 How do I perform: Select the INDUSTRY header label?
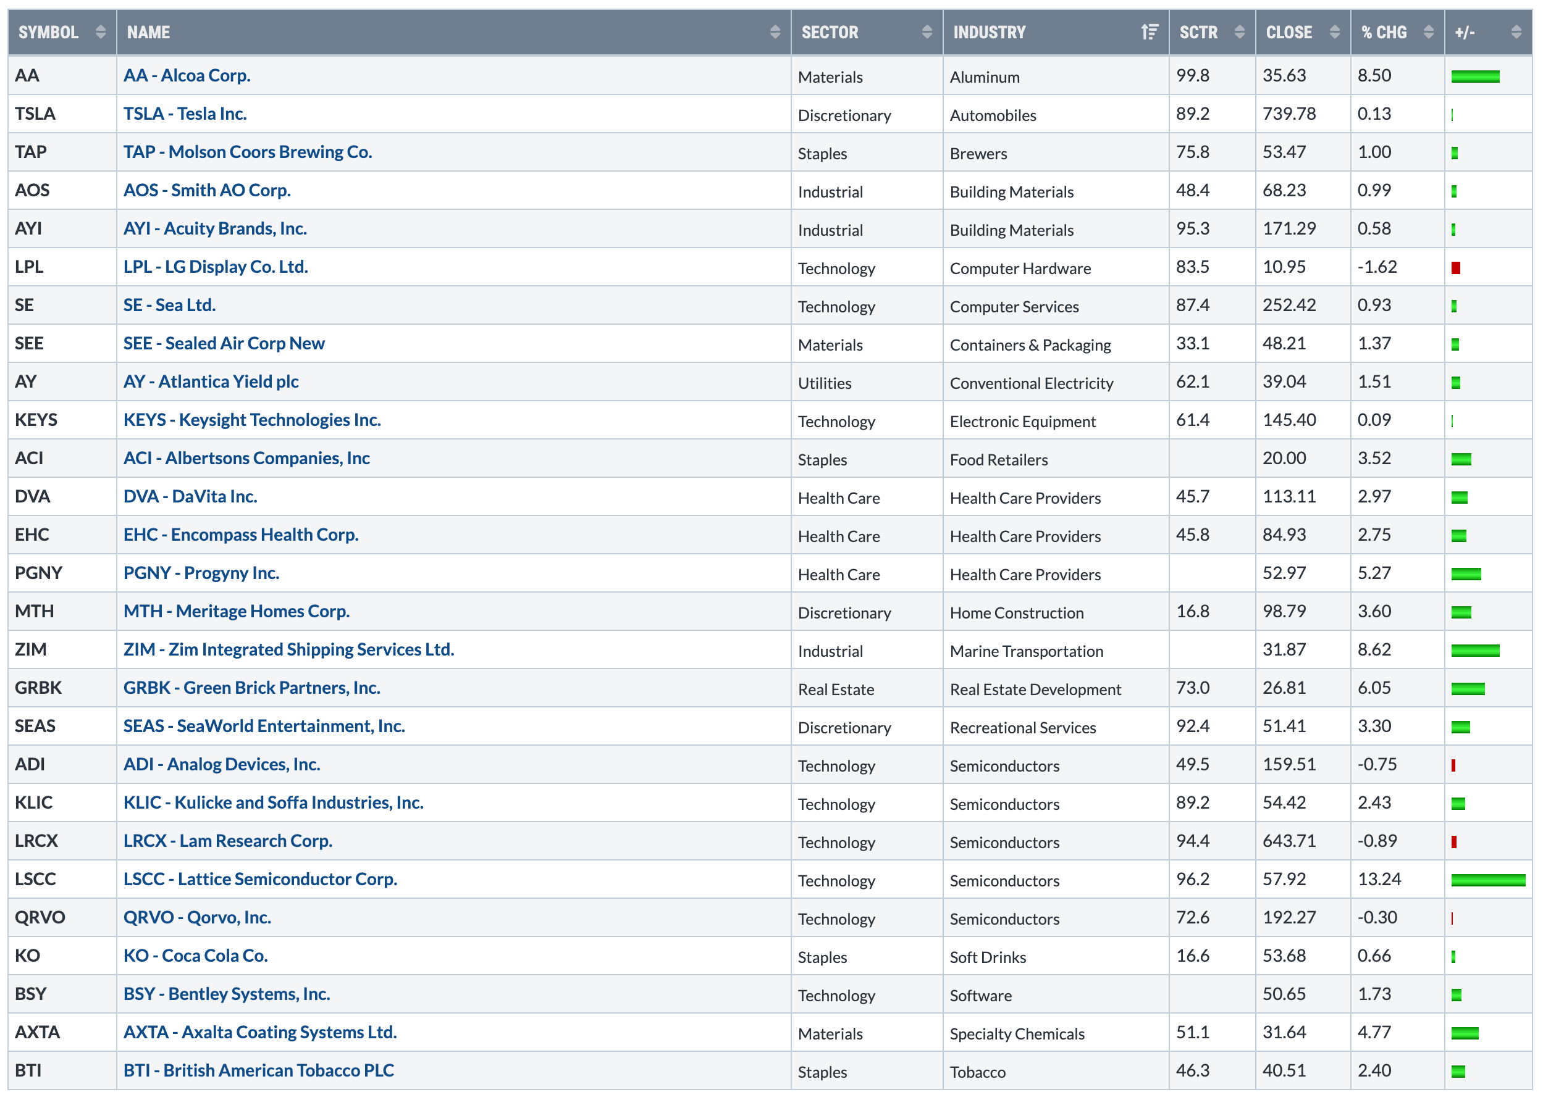(990, 32)
